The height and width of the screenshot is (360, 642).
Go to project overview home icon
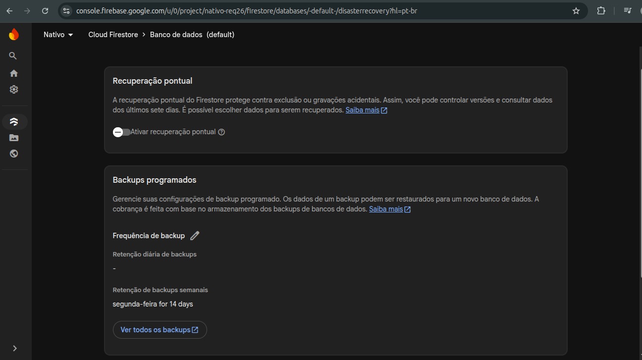click(x=14, y=73)
